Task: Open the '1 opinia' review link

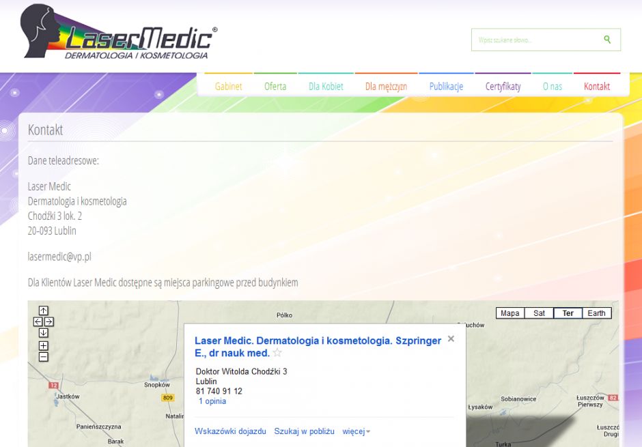Action: click(x=212, y=401)
